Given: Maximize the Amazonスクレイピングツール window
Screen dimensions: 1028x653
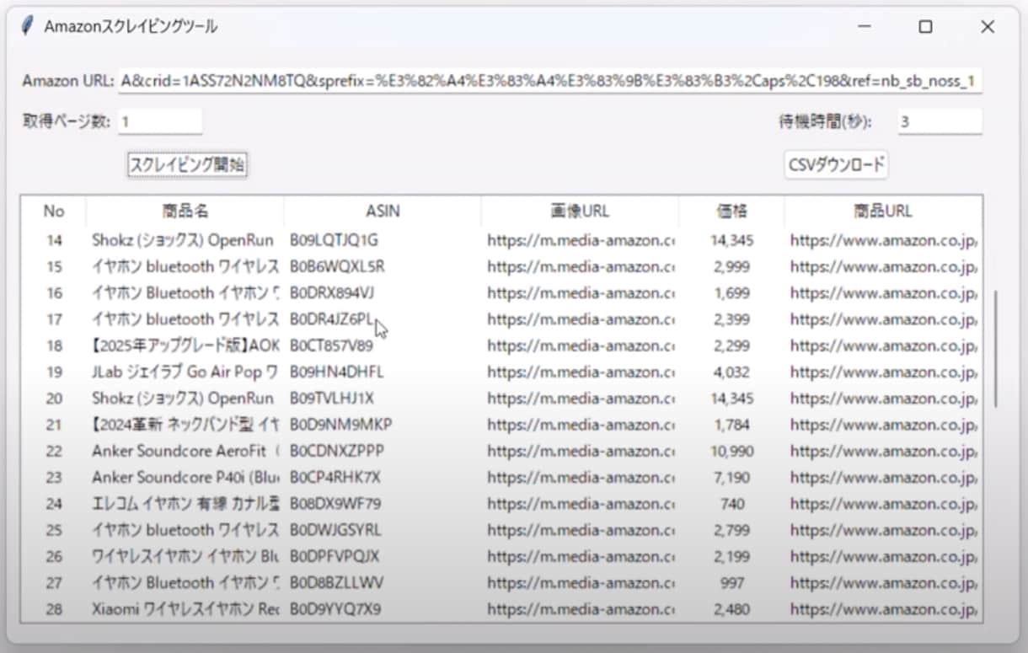Looking at the screenshot, I should [x=925, y=27].
